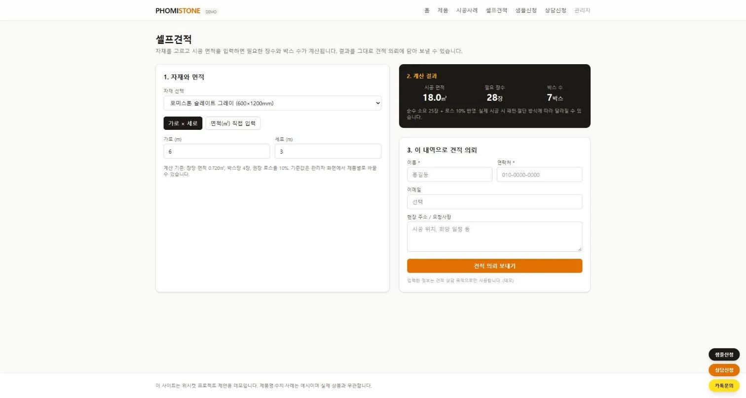
Task: Click the 3. 이 내역으로 견적 의뢰 heading
Action: click(x=442, y=150)
